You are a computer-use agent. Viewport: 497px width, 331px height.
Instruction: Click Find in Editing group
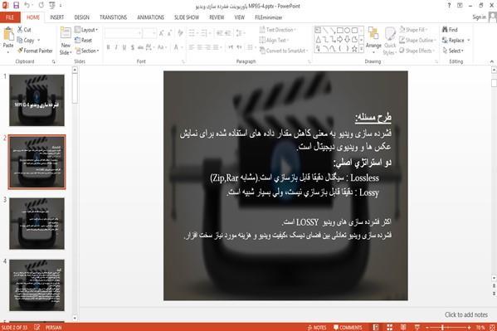click(450, 30)
